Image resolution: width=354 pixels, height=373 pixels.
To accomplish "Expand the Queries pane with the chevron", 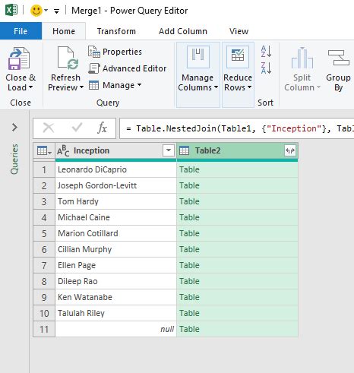I will point(14,127).
